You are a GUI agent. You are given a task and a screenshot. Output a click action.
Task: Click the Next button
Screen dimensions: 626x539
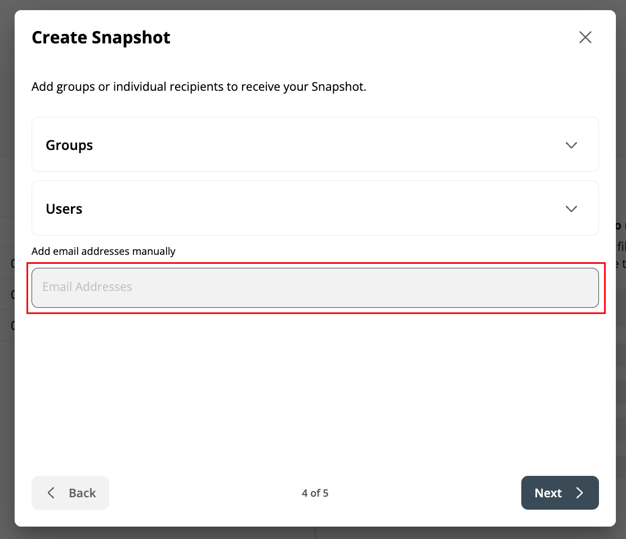pyautogui.click(x=559, y=493)
